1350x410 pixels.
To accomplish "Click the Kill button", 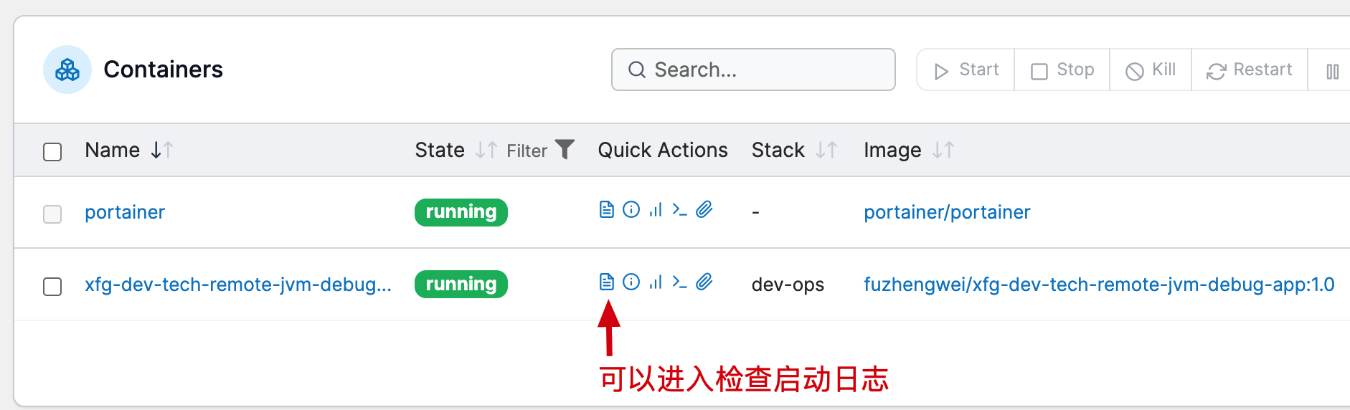I will click(1151, 70).
